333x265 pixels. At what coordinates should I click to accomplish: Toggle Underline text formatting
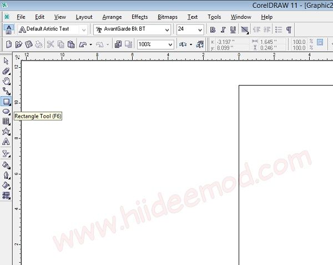click(x=233, y=30)
